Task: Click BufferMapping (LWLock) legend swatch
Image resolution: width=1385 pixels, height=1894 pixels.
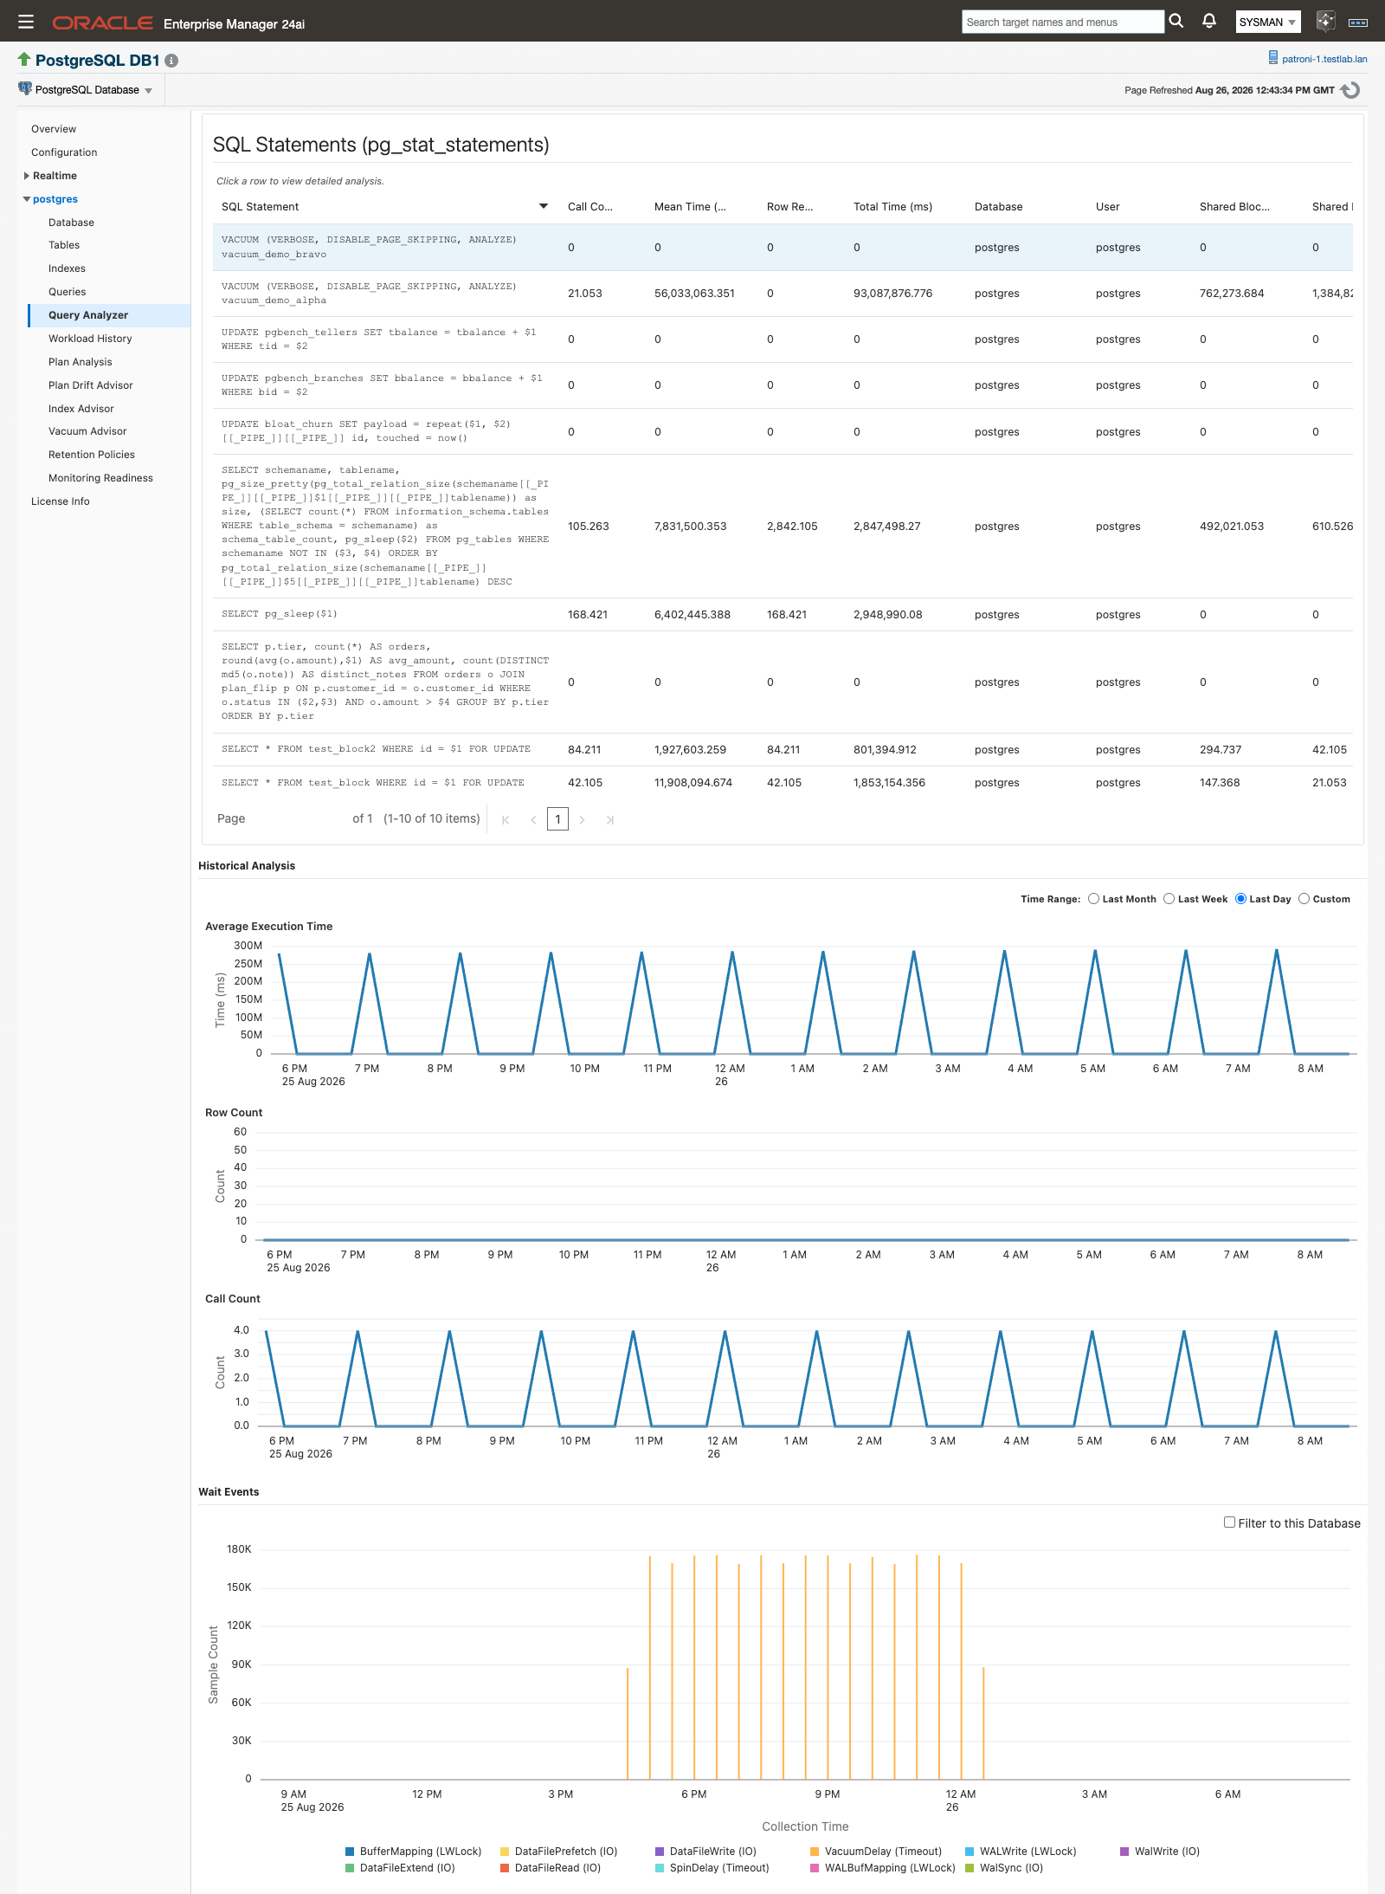Action: click(x=350, y=1852)
